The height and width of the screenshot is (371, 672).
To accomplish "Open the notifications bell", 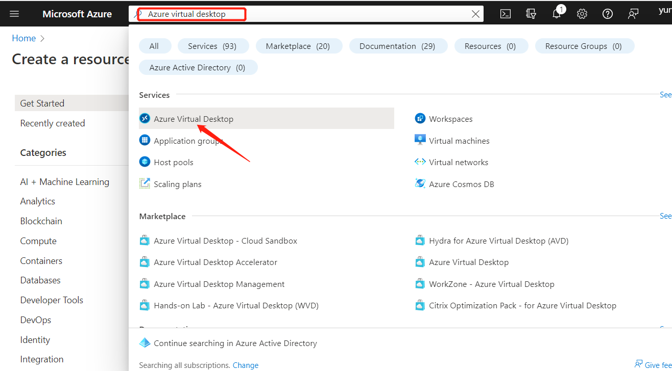I will (557, 14).
